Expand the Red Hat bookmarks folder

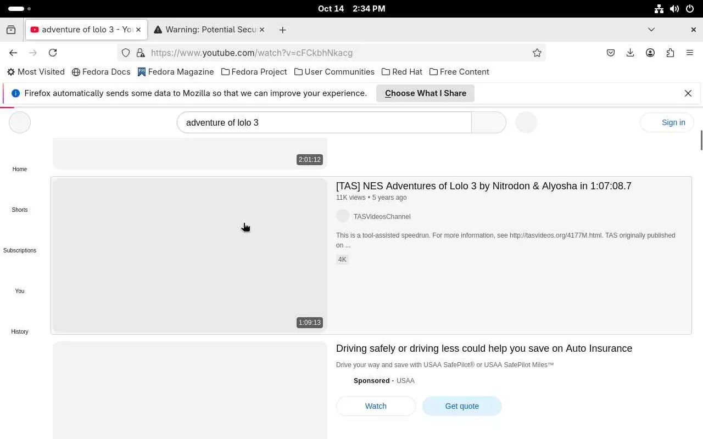[402, 72]
